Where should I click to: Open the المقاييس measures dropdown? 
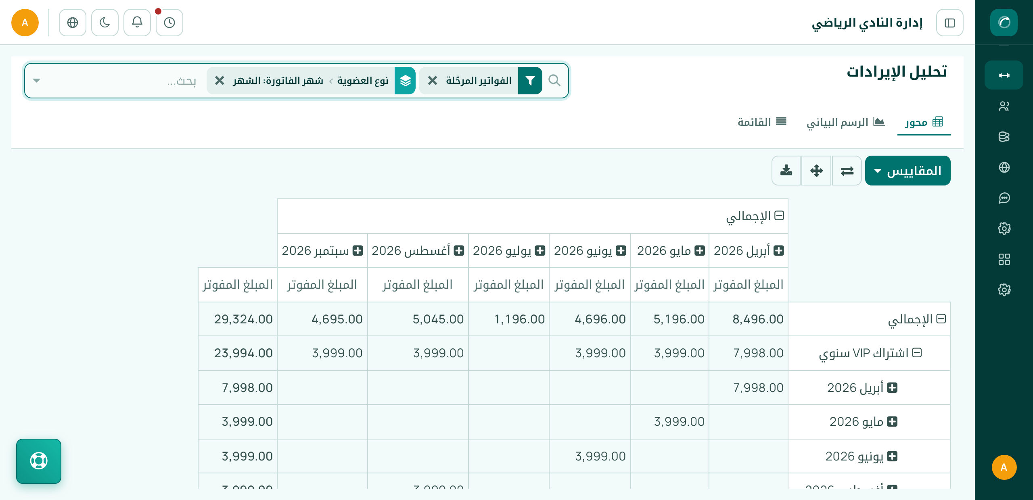pos(908,171)
